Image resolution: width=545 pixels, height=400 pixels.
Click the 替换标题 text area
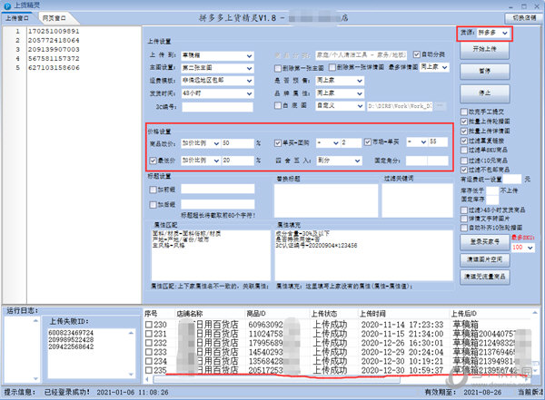coord(326,200)
